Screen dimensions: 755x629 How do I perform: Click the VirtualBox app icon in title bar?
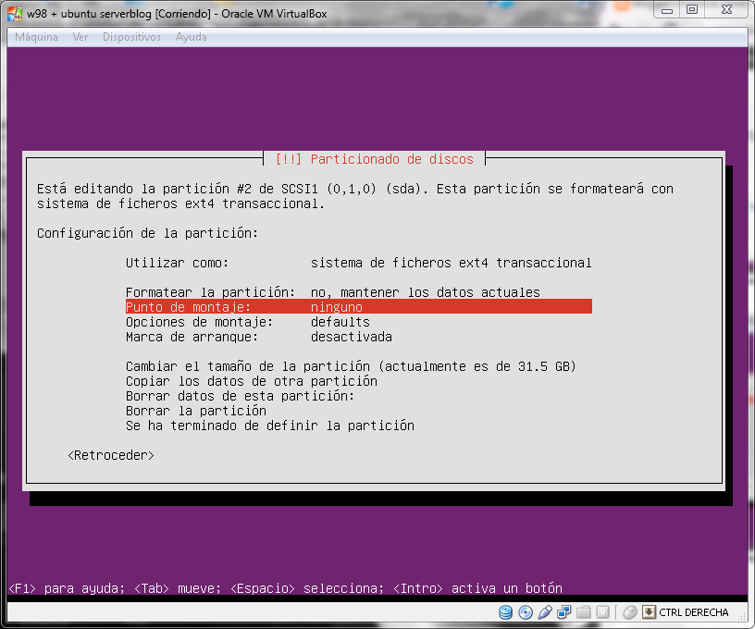[x=15, y=14]
